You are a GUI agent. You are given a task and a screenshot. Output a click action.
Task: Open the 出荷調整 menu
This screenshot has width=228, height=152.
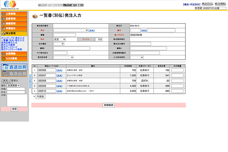tap(14, 54)
